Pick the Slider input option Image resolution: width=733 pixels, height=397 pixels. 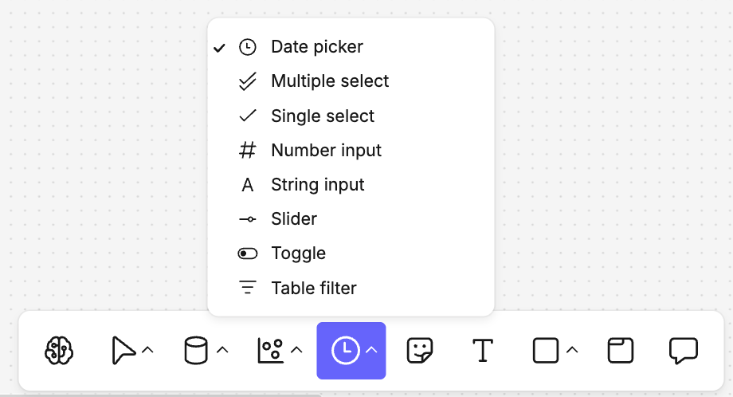click(x=294, y=218)
